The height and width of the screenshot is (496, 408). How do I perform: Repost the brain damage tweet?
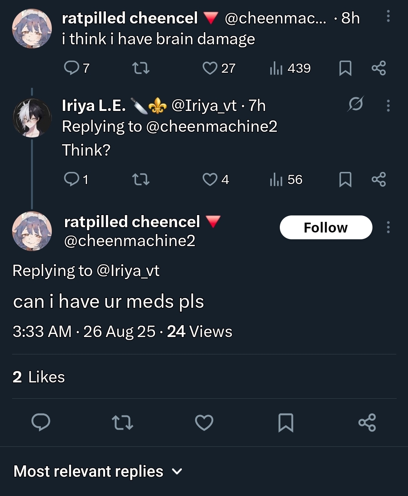141,68
